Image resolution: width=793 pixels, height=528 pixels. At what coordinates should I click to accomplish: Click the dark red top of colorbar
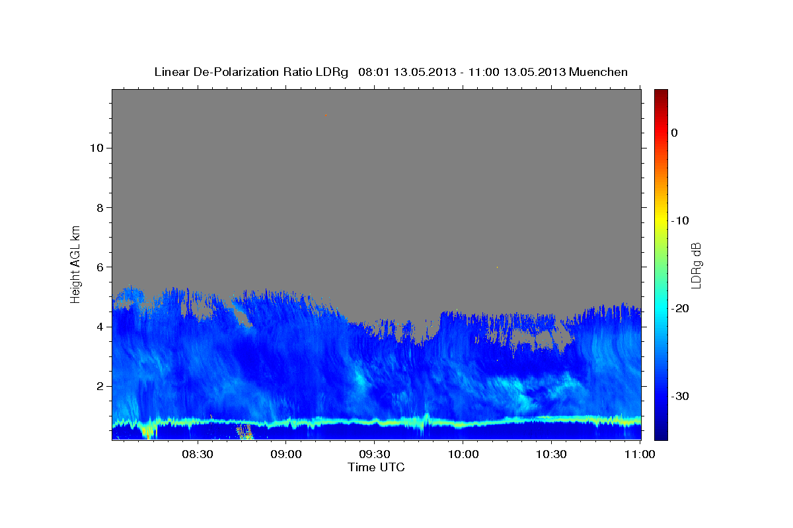click(661, 94)
